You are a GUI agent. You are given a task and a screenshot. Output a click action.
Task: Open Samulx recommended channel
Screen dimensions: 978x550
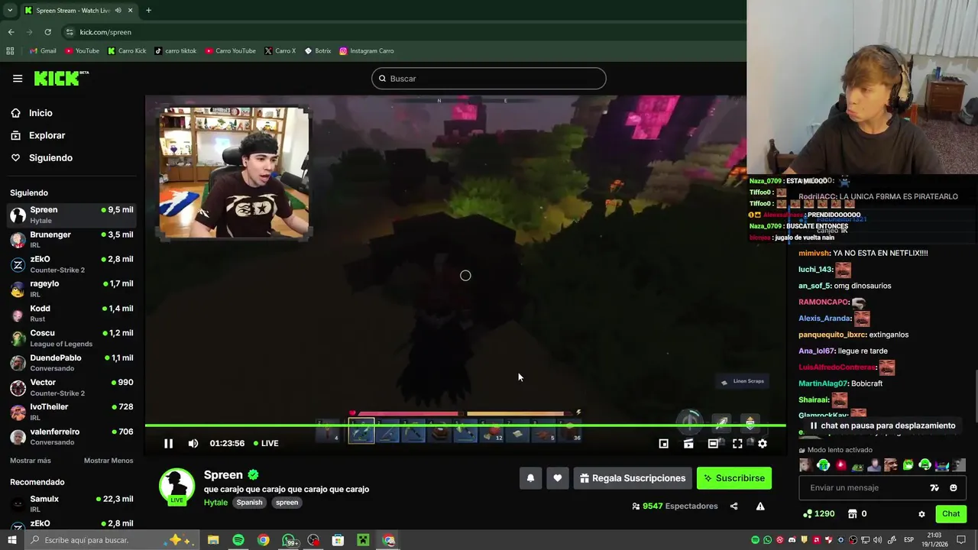pos(72,503)
